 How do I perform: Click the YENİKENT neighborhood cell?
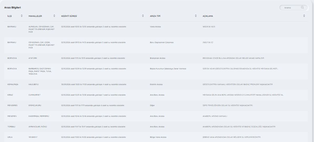(x=33, y=137)
